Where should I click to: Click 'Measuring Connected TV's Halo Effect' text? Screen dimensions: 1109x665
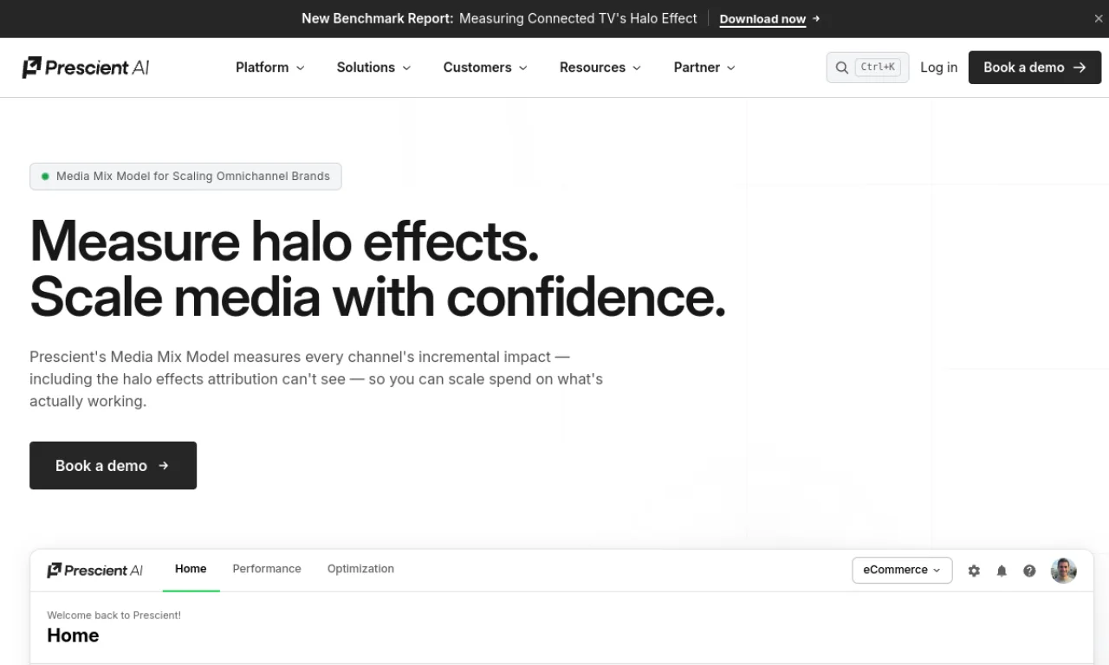coord(578,18)
